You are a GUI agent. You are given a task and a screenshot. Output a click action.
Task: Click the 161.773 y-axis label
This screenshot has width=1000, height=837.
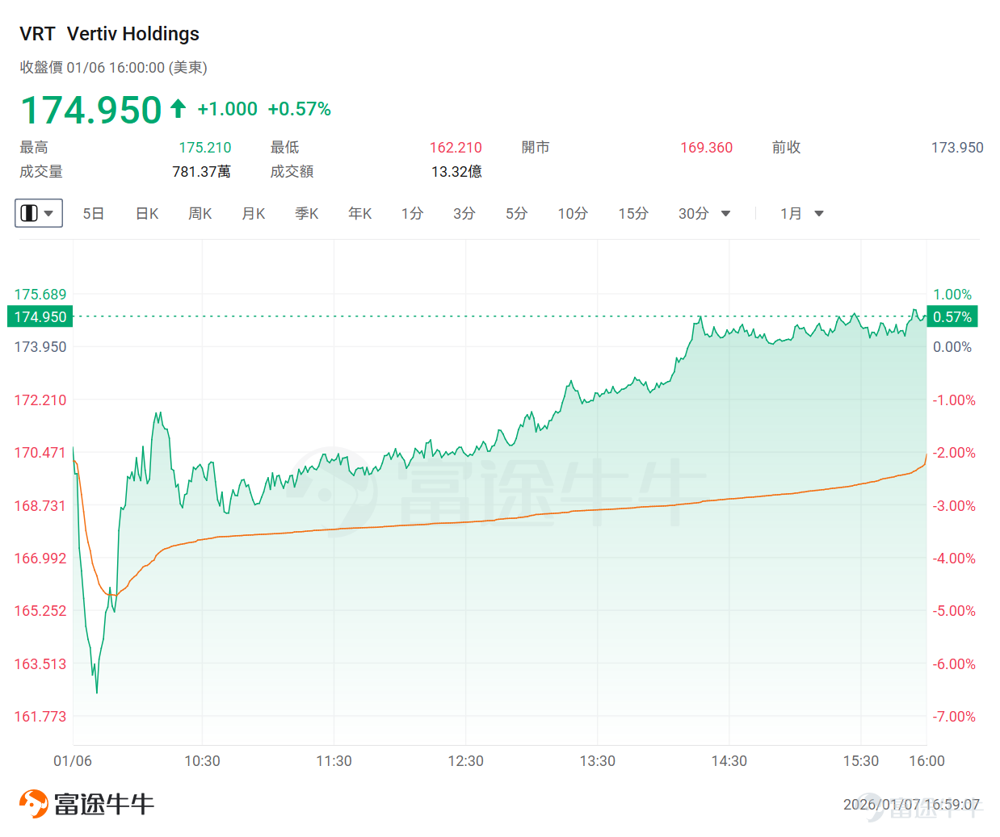40,717
